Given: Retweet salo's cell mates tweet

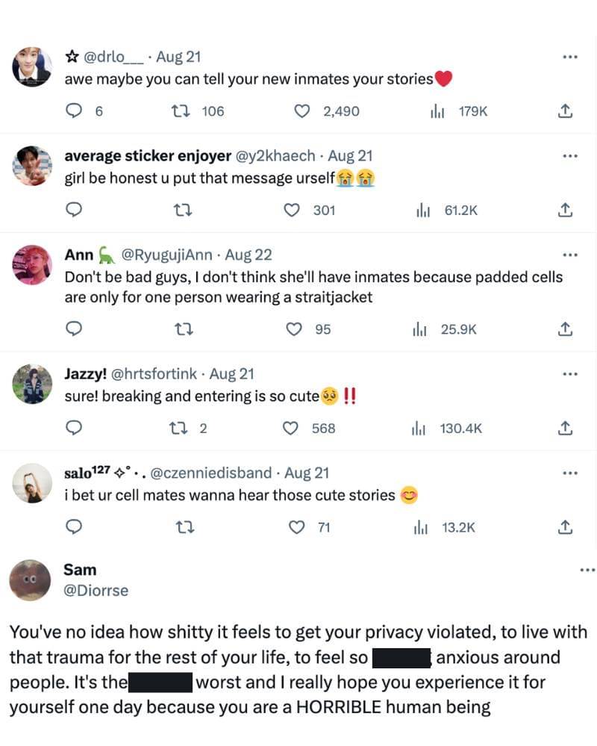Looking at the screenshot, I should point(178,528).
